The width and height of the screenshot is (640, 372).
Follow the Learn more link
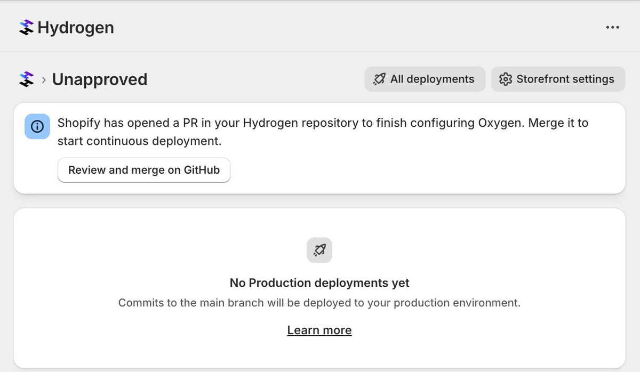coord(319,330)
